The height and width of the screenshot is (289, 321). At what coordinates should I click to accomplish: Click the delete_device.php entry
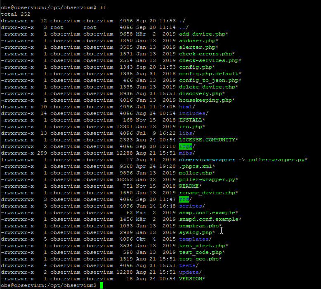(207, 87)
